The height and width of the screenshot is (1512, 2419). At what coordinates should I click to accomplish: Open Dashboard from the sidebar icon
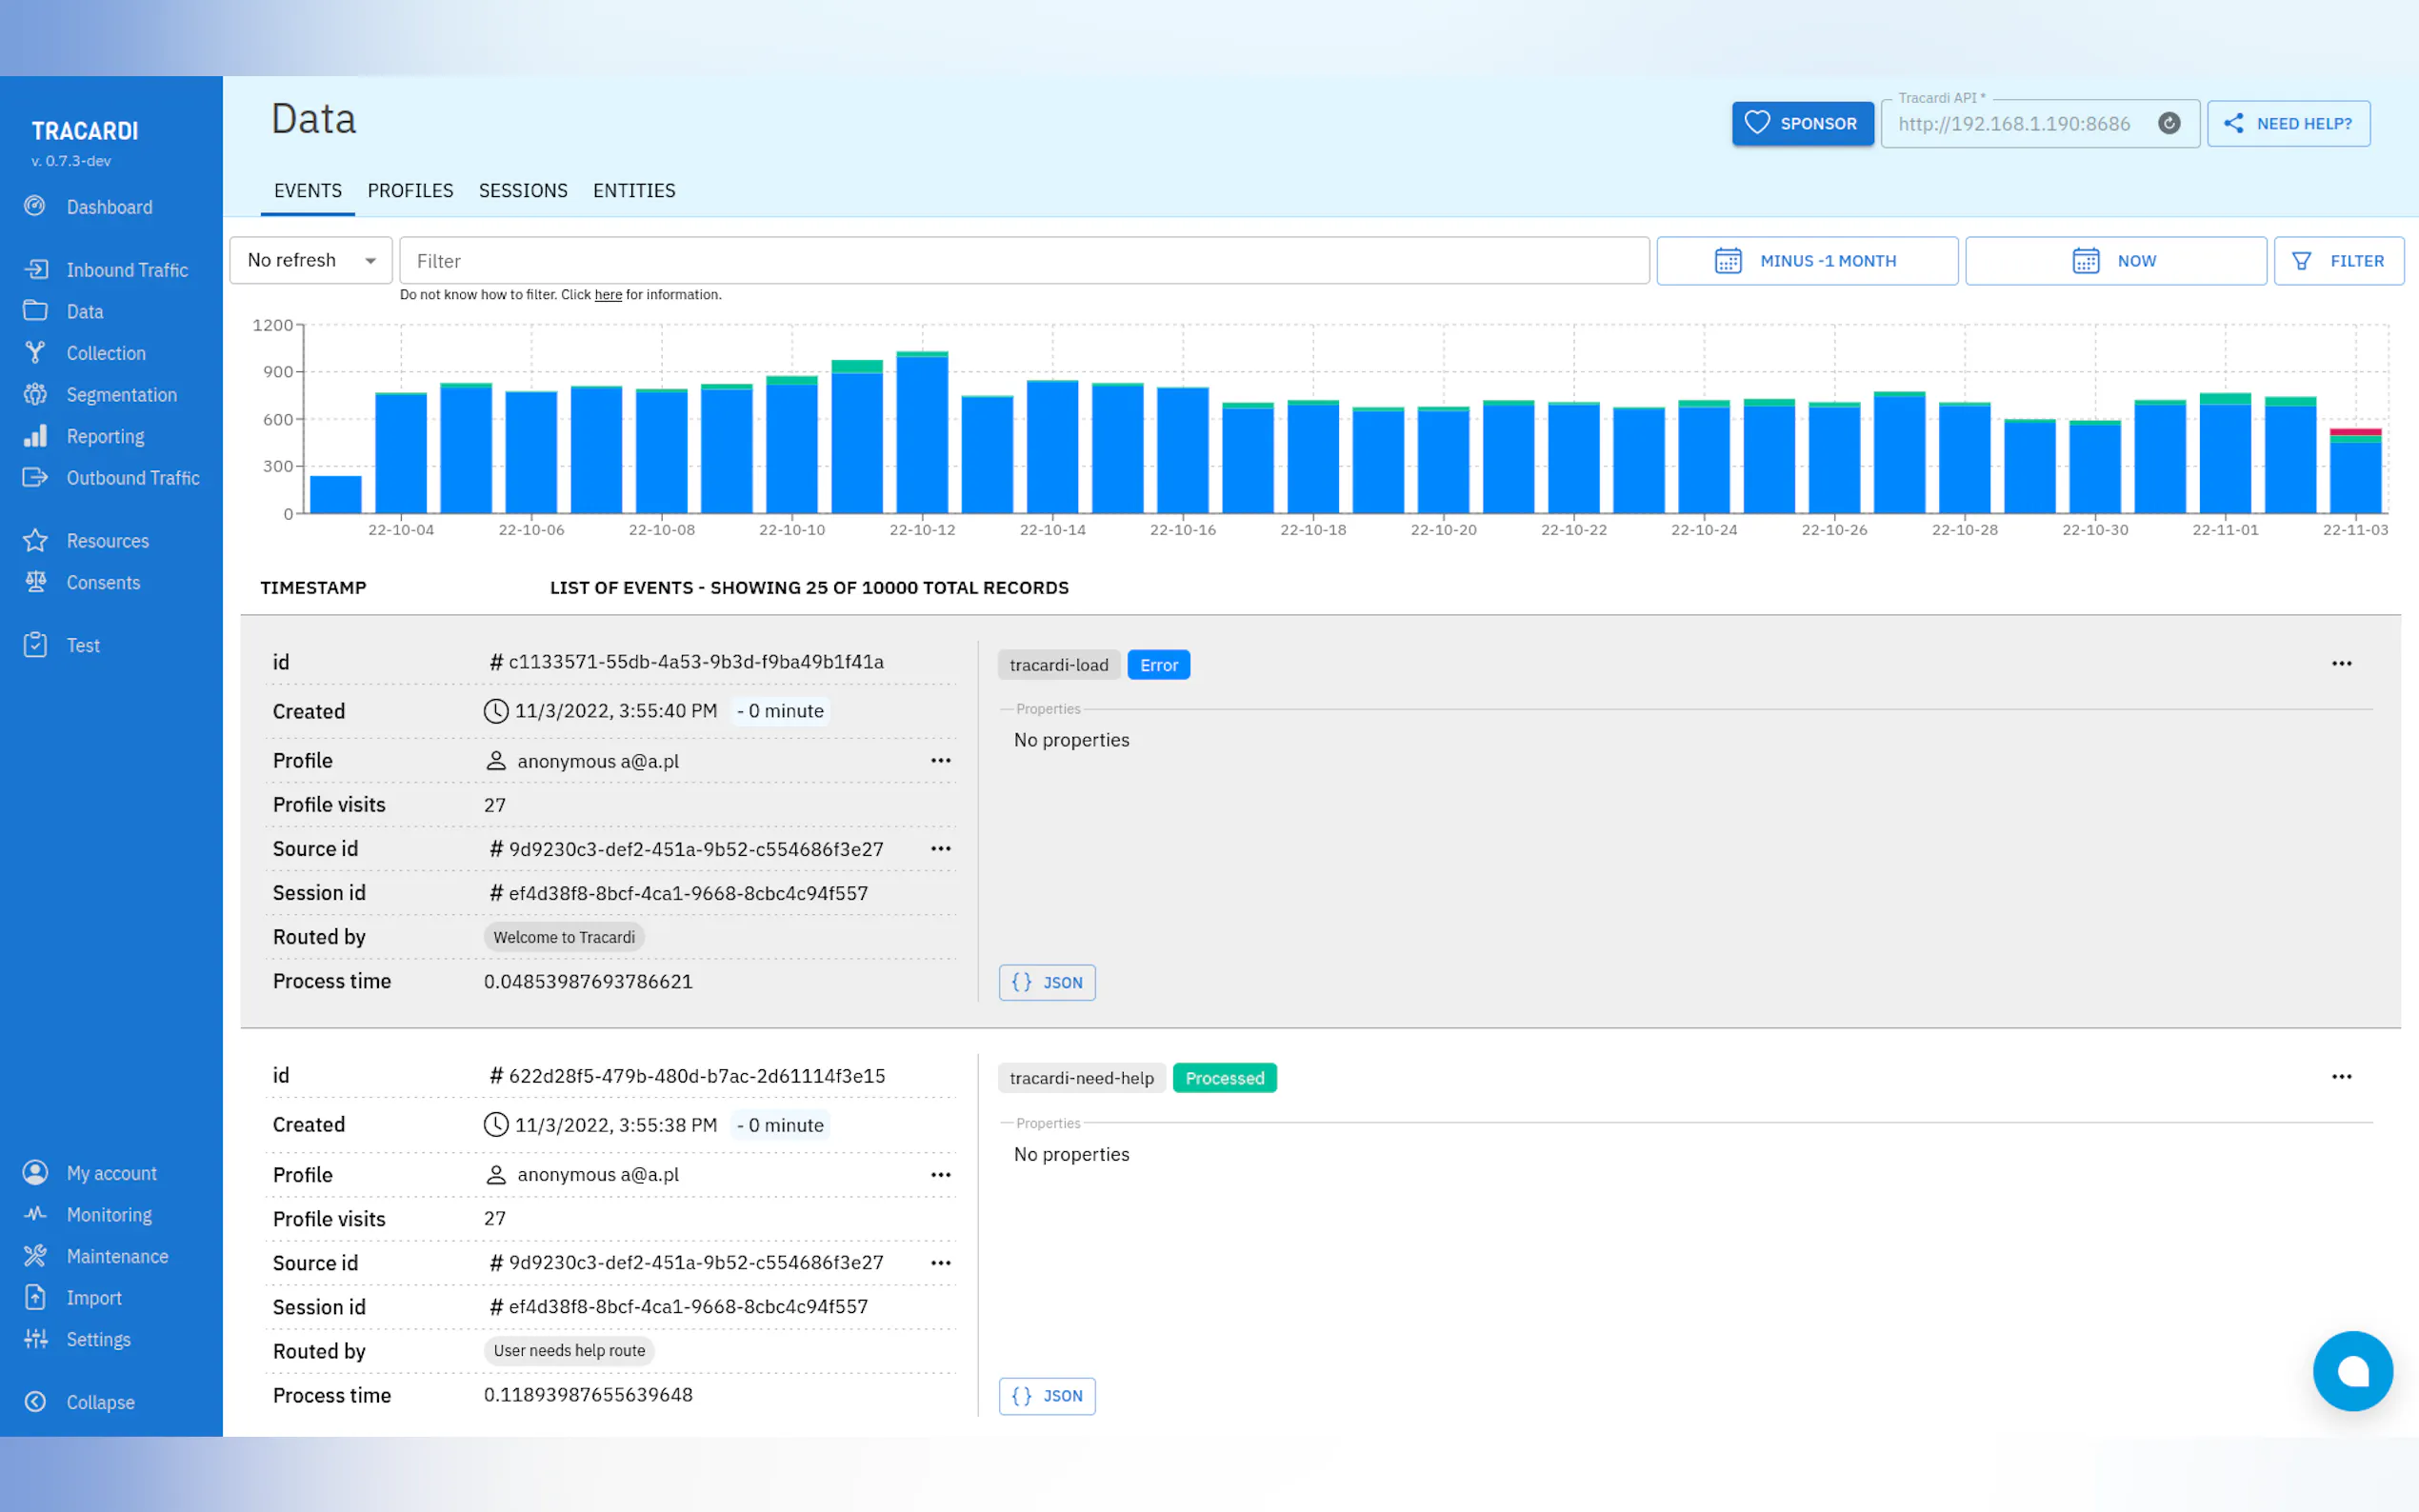[x=35, y=206]
